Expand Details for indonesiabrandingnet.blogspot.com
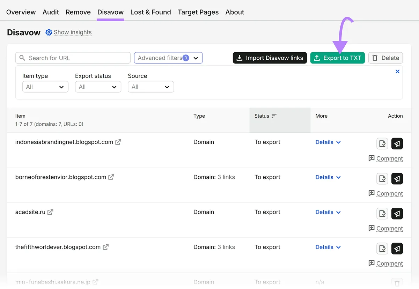 [x=328, y=142]
